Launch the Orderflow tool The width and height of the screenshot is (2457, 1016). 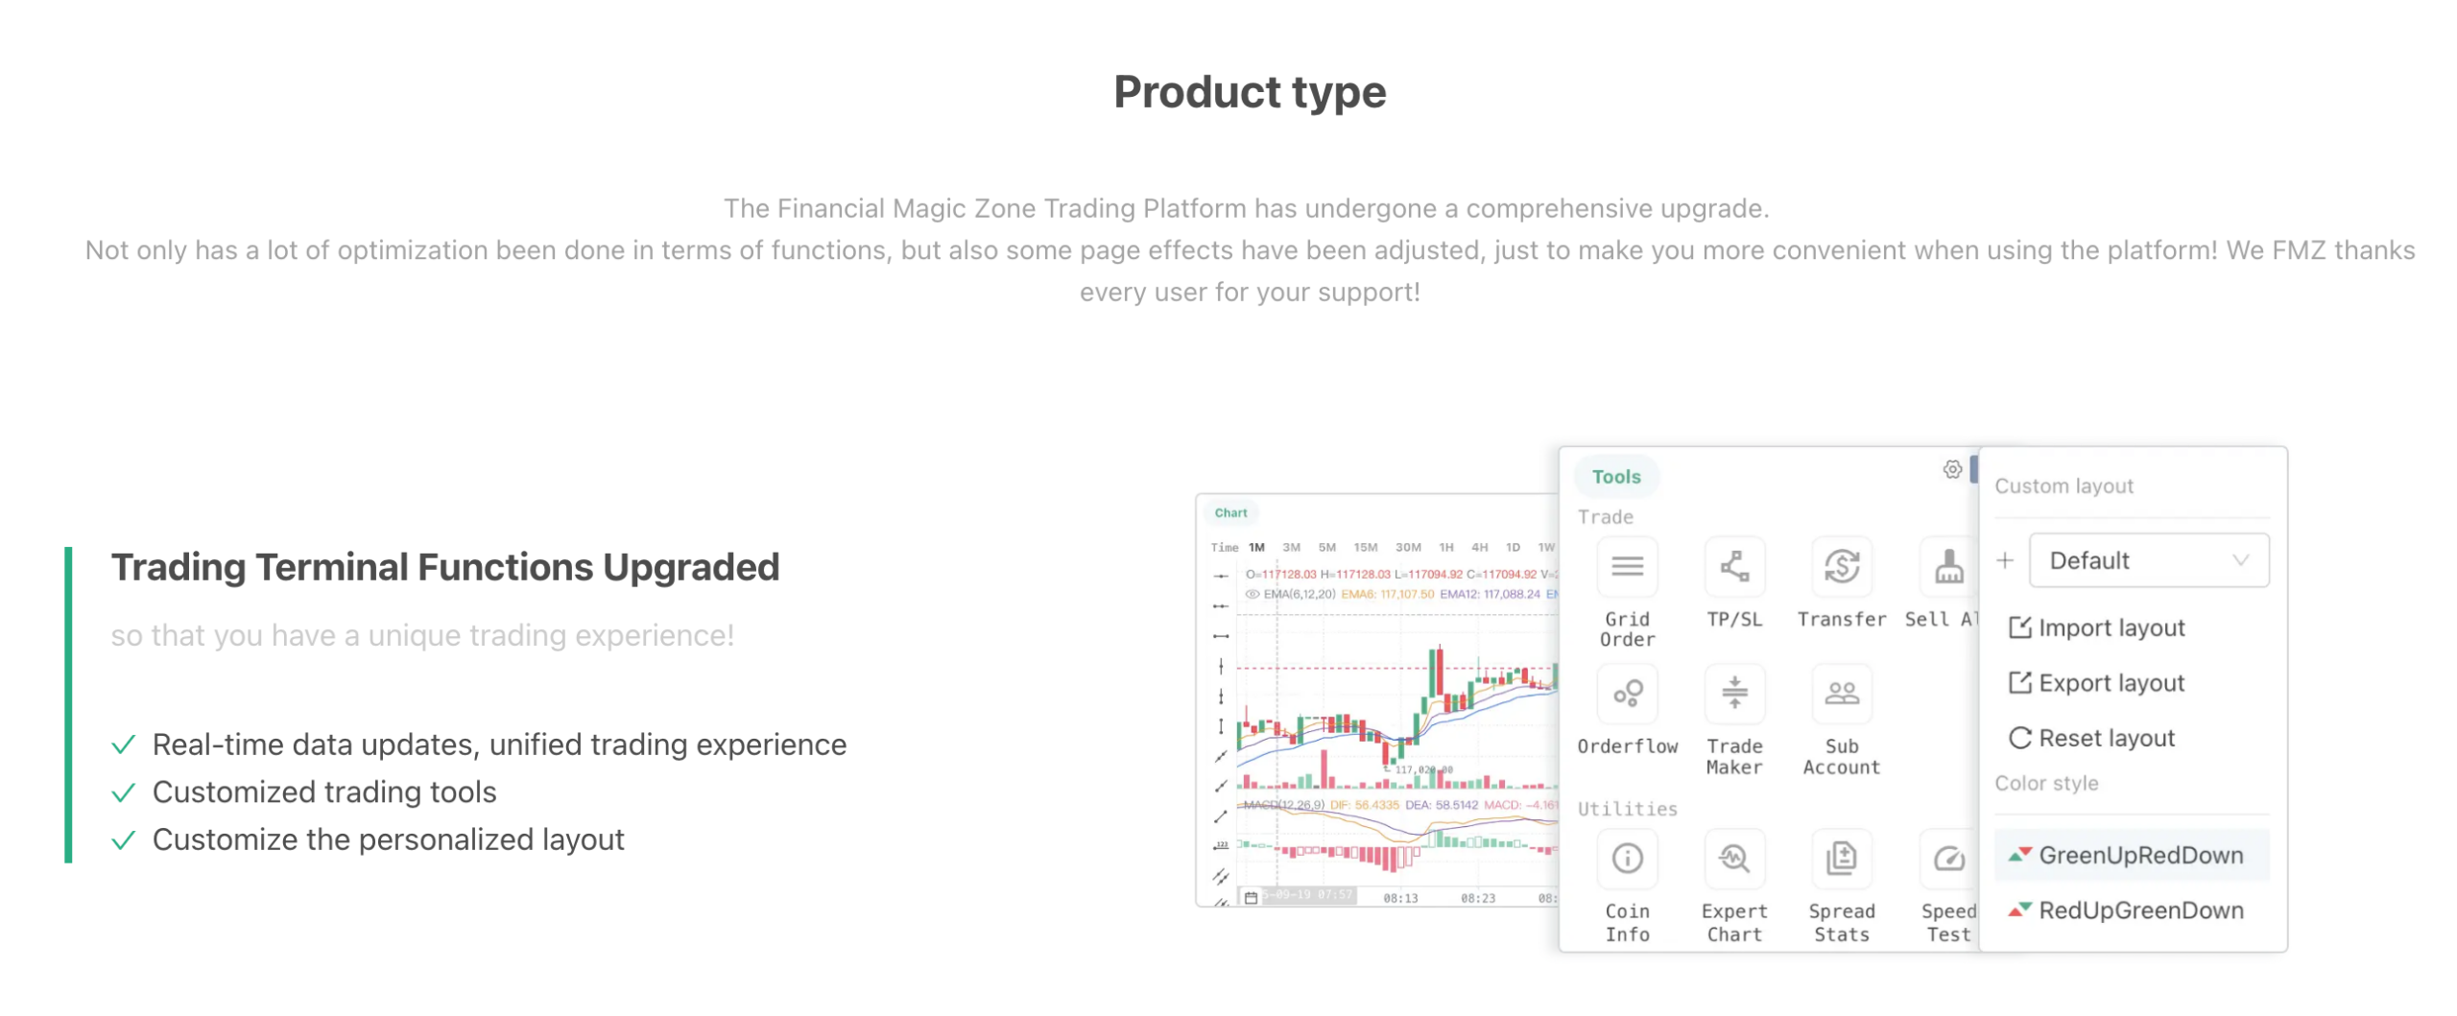pyautogui.click(x=1627, y=694)
